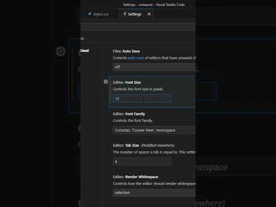Click the Tab Size input field
This screenshot has height=207, width=276.
click(x=141, y=162)
